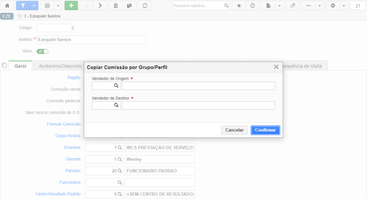The width and height of the screenshot is (367, 199).
Task: Delete record using trash icon
Action: click(116, 6)
